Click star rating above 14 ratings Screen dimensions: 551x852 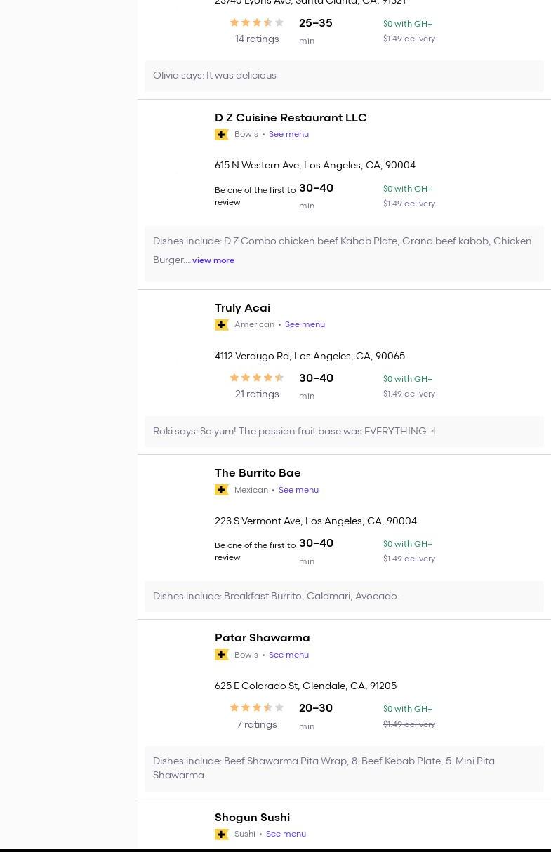(x=257, y=23)
